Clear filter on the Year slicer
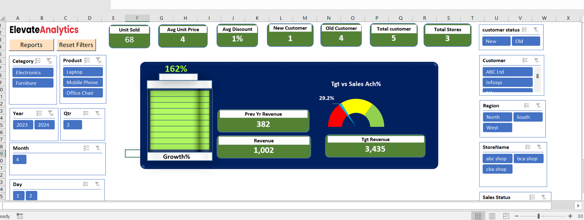The image size is (584, 220). pyautogui.click(x=51, y=113)
